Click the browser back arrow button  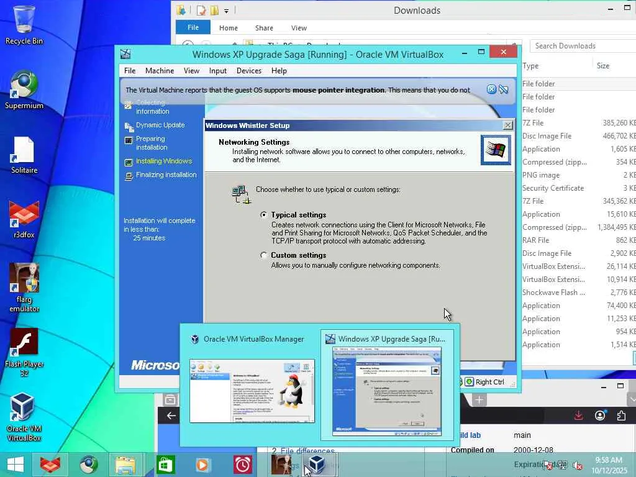click(171, 416)
